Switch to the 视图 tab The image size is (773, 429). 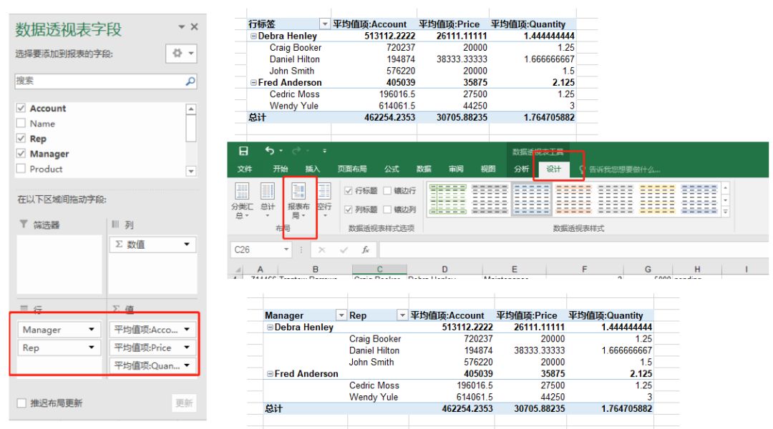click(488, 169)
